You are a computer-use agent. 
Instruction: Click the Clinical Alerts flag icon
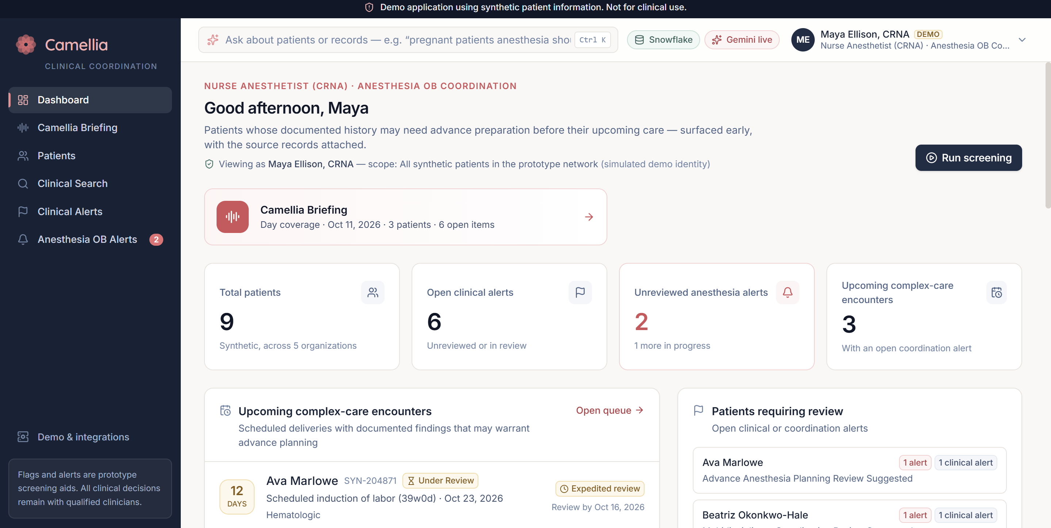point(23,211)
